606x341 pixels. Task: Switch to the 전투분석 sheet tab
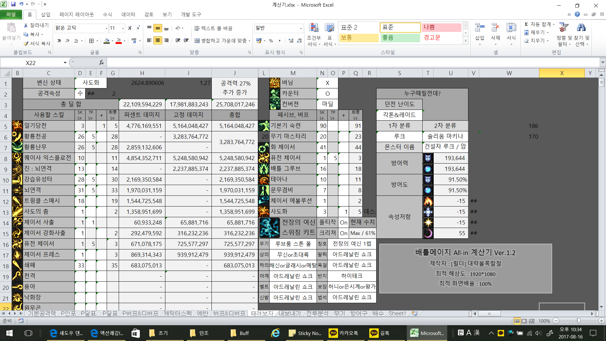pyautogui.click(x=317, y=313)
